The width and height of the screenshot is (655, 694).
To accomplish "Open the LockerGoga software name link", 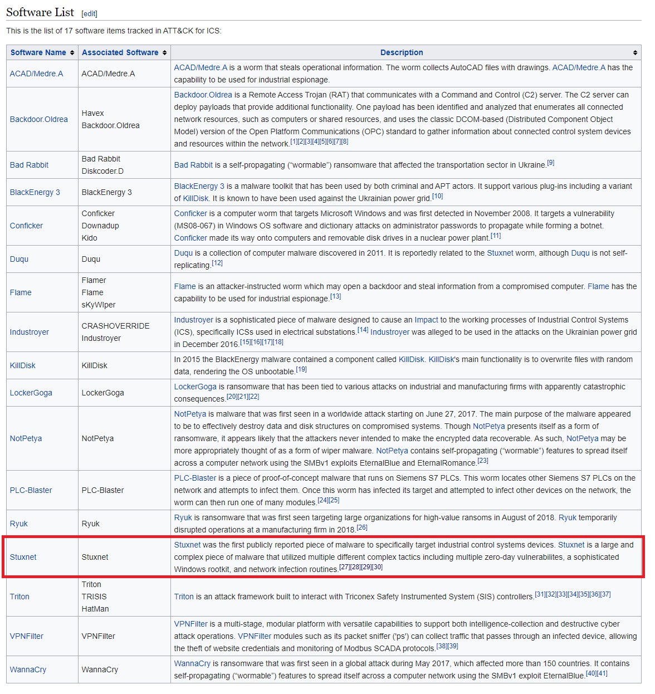I will tap(31, 393).
